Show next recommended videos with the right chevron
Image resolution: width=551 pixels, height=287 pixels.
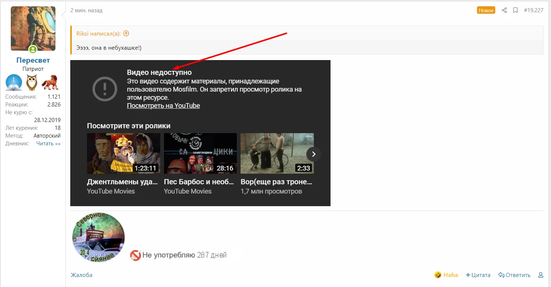coord(313,154)
